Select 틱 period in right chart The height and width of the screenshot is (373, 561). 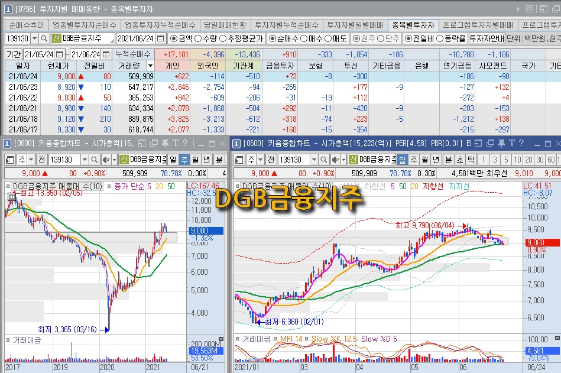tap(471, 160)
